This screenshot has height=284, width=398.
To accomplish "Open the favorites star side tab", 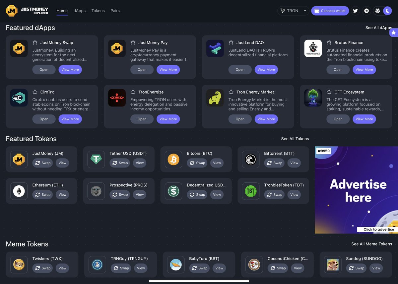I will (394, 32).
